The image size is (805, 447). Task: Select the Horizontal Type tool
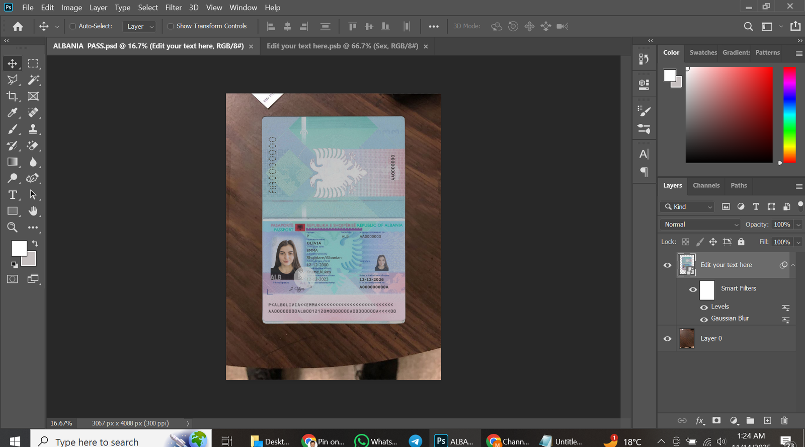click(13, 194)
